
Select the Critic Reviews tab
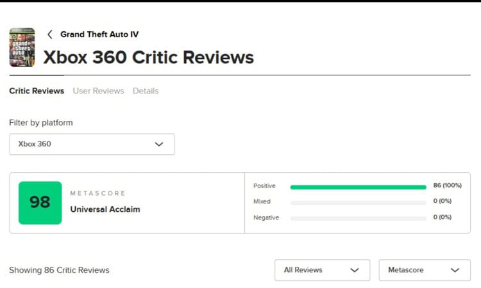(37, 91)
